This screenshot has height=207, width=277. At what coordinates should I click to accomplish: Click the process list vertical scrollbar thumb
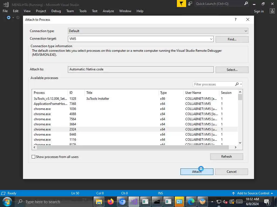(240, 97)
